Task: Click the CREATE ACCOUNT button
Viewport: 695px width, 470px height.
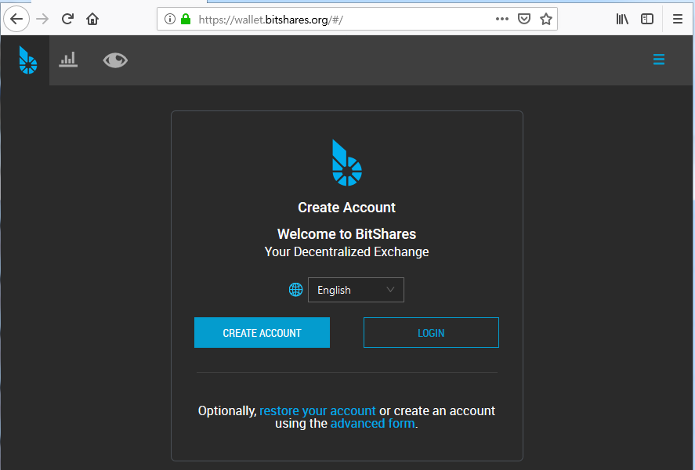Action: pyautogui.click(x=262, y=333)
